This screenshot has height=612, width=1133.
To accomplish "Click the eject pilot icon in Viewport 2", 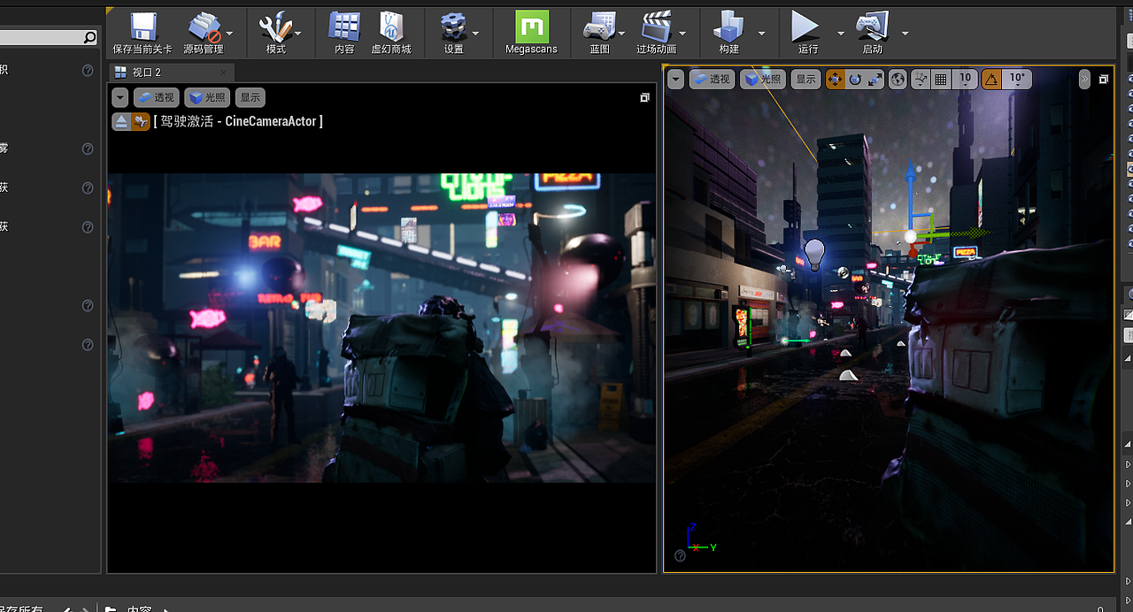I will [122, 122].
